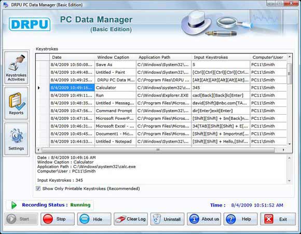Viewport: 301px width, 234px height.
Task: Click keystrokes cell starting david[Shift]@nbc.com
Action: click(221, 103)
